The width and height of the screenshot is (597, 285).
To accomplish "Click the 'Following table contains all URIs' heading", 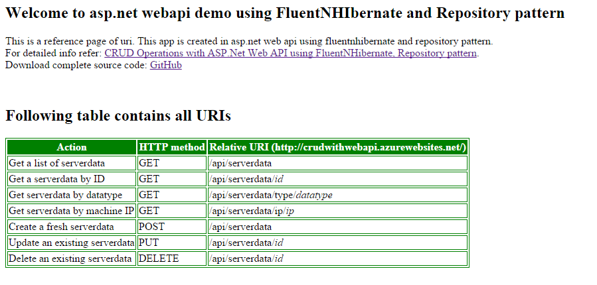I will [118, 115].
